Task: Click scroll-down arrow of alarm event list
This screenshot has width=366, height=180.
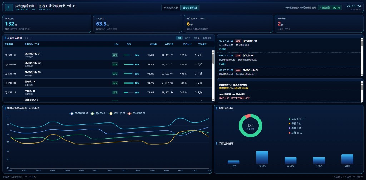Action: [x=362, y=75]
